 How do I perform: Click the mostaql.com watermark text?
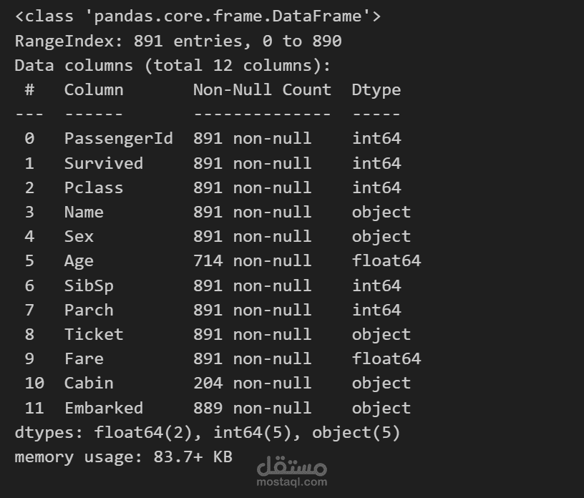(291, 482)
